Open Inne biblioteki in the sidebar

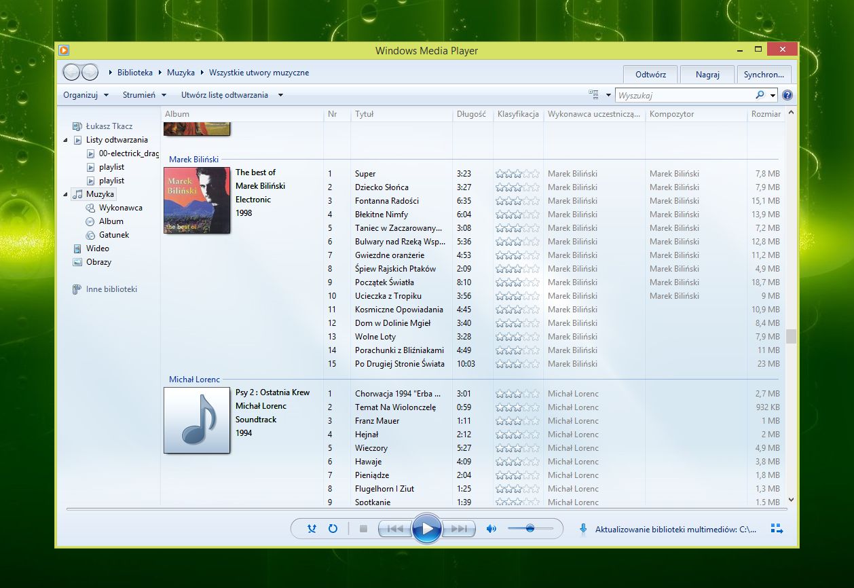coord(111,289)
